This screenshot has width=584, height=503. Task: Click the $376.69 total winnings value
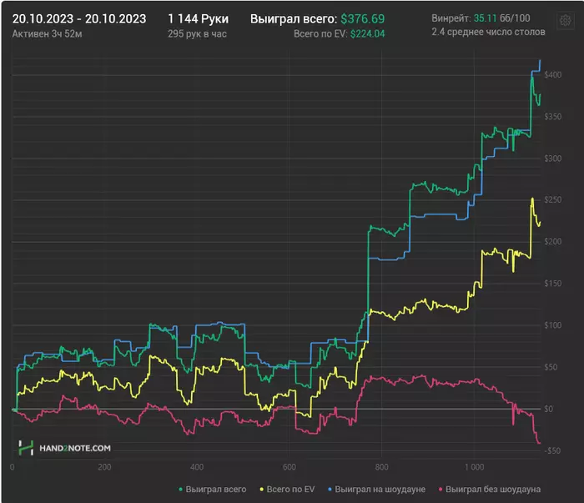pyautogui.click(x=362, y=18)
